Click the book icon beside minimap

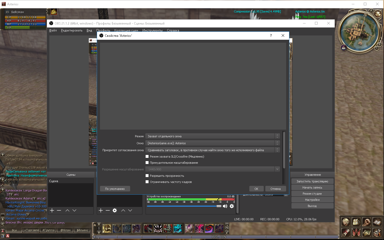(x=344, y=48)
